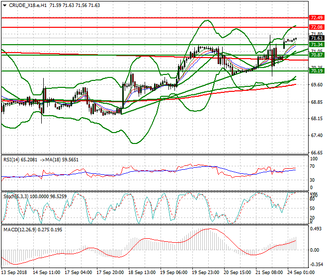Select the 72.08 red resistance price label

click(x=317, y=27)
